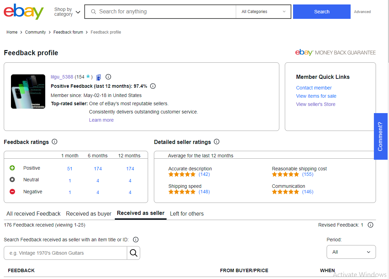Expand the Shop by category menu
Viewport: 389px width, 279px height.
click(x=67, y=12)
